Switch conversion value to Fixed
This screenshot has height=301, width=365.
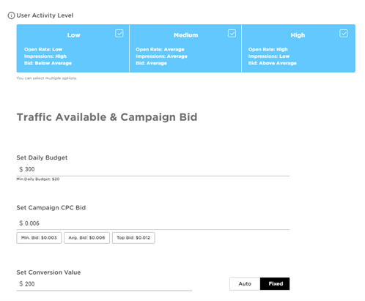[275, 283]
